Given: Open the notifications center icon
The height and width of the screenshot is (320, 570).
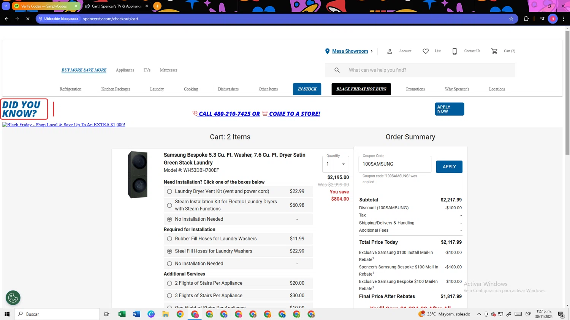Looking at the screenshot, I should (x=560, y=314).
